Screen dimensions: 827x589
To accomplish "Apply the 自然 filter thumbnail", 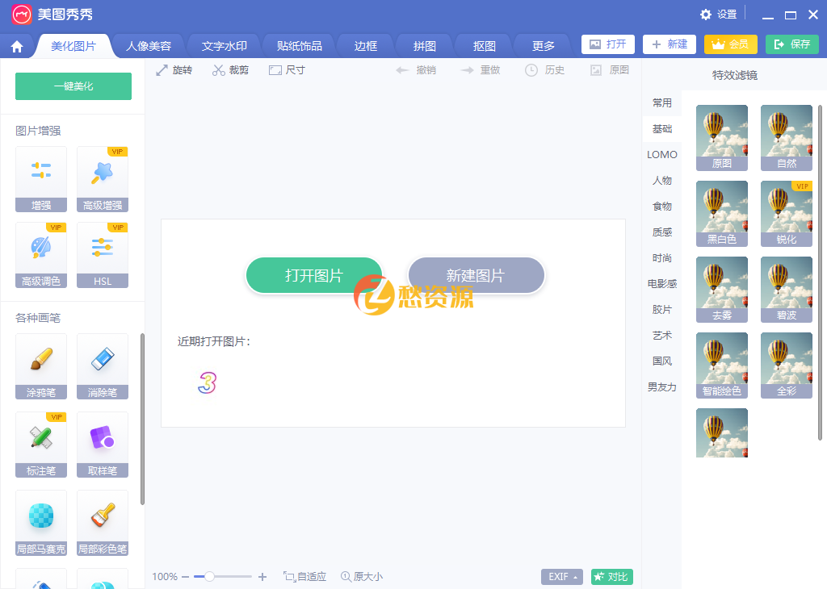I will [786, 137].
